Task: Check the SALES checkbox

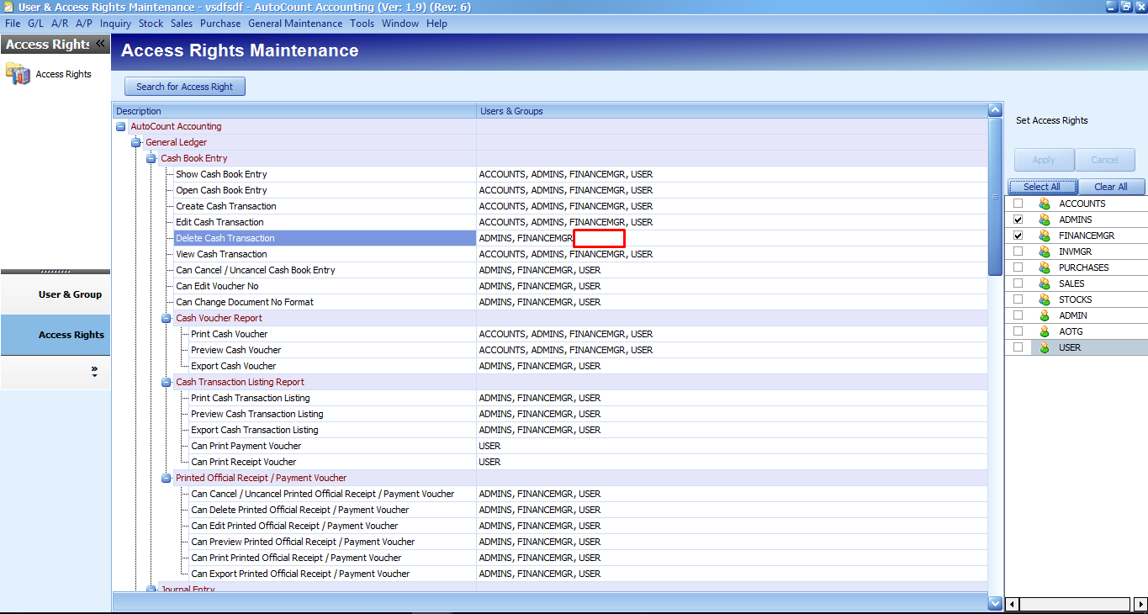Action: pos(1018,283)
